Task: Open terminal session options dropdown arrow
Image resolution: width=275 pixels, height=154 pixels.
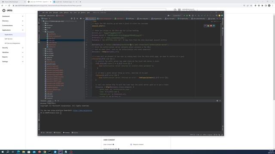Action: [x=58, y=101]
